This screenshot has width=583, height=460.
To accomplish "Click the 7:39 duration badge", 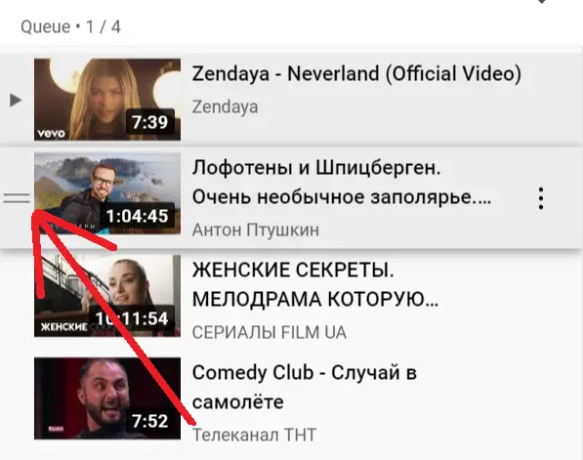I will (150, 122).
